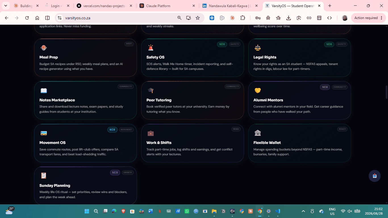388x218 pixels.
Task: Open the Extensions puzzle icon
Action: pyautogui.click(x=243, y=18)
